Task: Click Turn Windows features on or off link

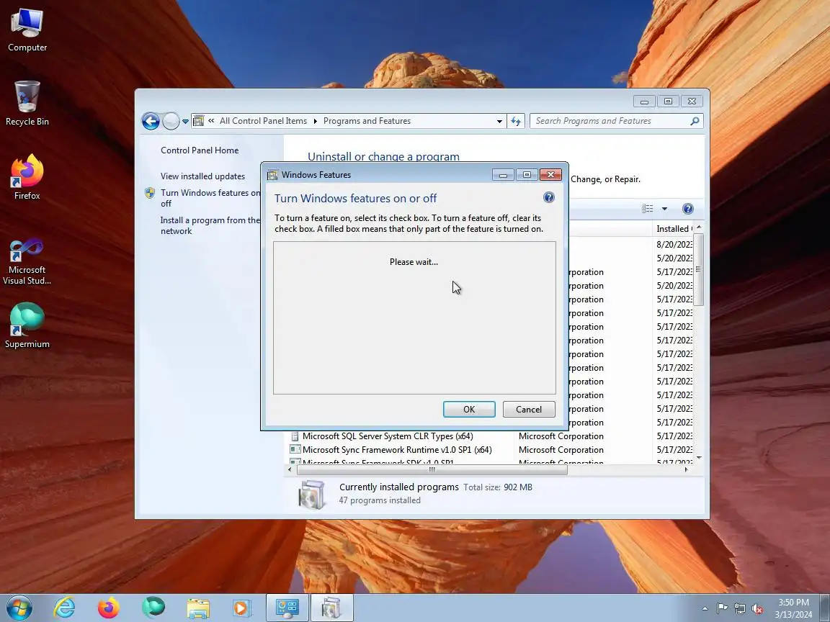Action: click(x=210, y=198)
